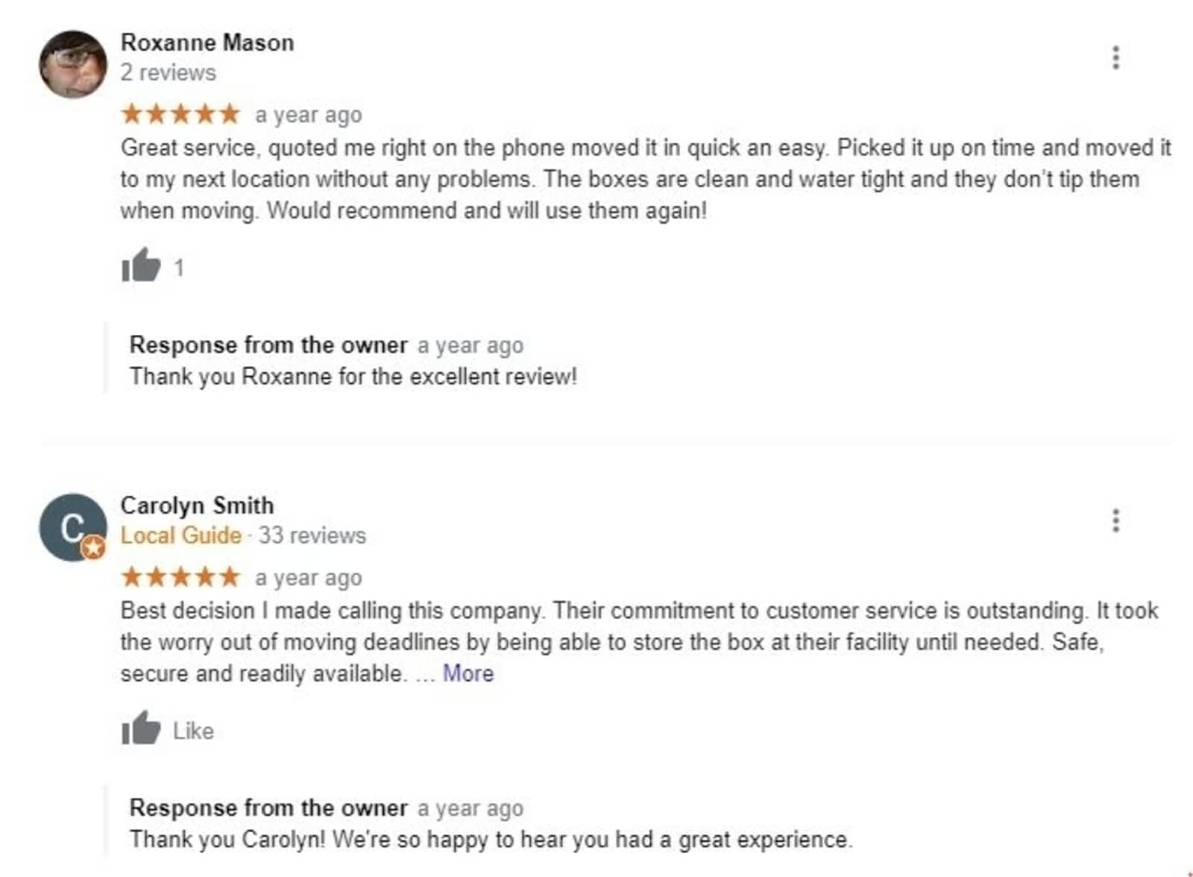Click Roxanne's '2 reviews' count

click(169, 72)
